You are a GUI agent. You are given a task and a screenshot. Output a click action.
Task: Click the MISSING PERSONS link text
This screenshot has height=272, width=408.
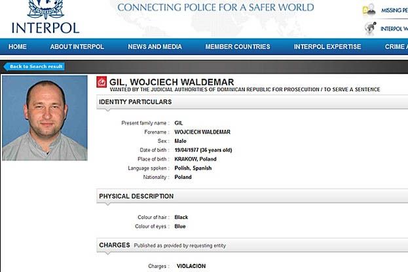pyautogui.click(x=394, y=10)
